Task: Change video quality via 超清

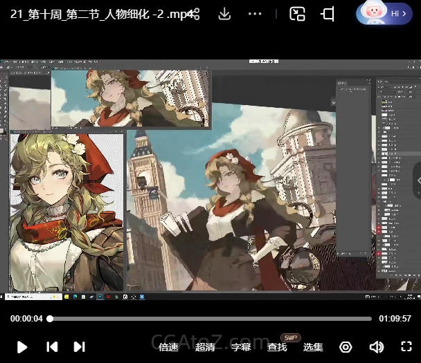Action: click(x=205, y=347)
